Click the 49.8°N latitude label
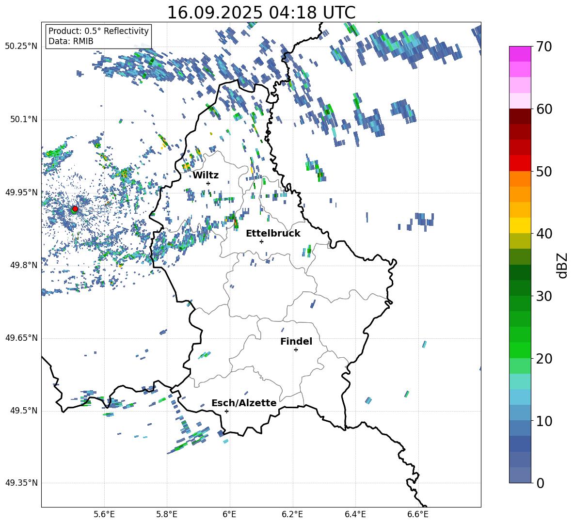Screen dimensions: 574x524 [23, 265]
